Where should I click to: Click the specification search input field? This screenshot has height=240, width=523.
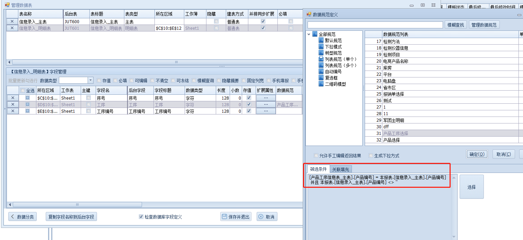coord(375,25)
